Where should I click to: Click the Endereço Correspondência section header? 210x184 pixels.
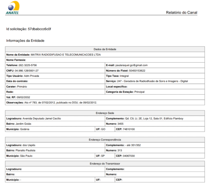coord(105,140)
